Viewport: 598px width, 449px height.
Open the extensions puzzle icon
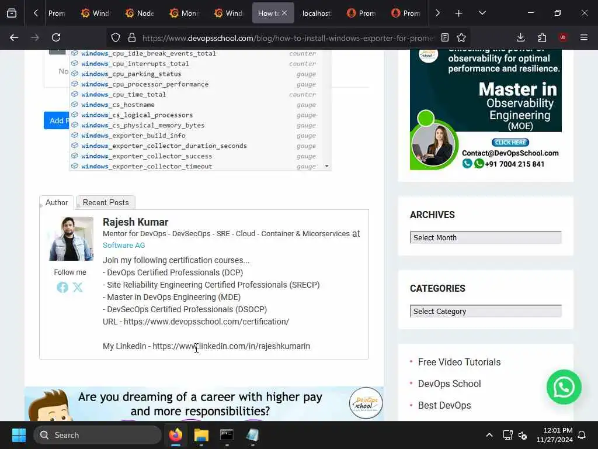542,37
